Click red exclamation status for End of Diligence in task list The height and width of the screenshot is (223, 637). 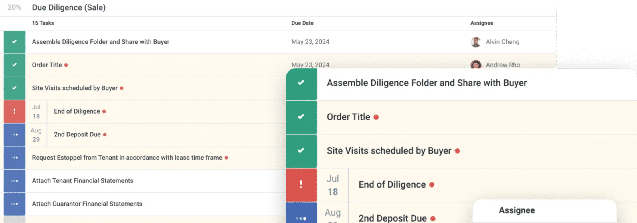[14, 111]
